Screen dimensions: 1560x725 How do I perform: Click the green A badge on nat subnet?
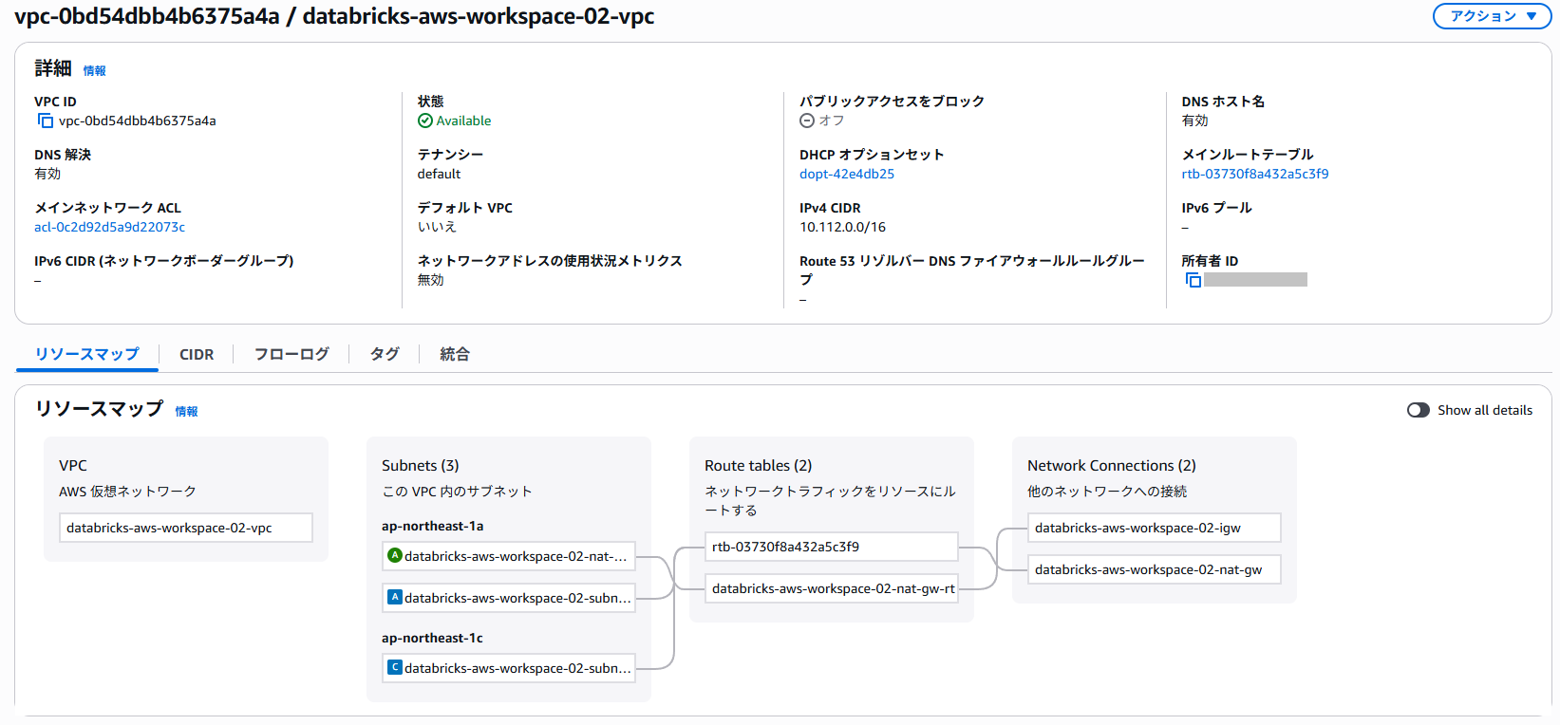pyautogui.click(x=395, y=555)
